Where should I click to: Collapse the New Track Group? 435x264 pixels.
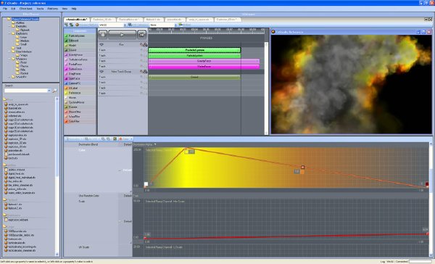click(x=101, y=72)
